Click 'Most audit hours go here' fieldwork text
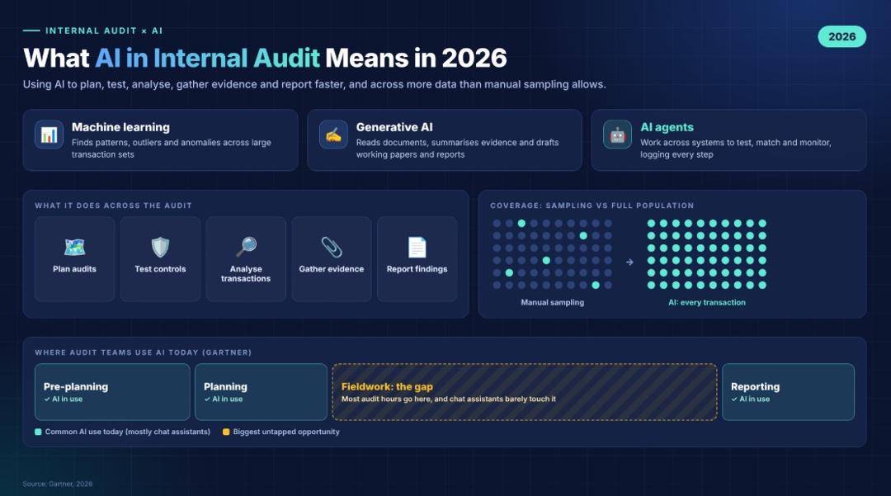Viewport: 891px width, 496px height. coord(449,399)
